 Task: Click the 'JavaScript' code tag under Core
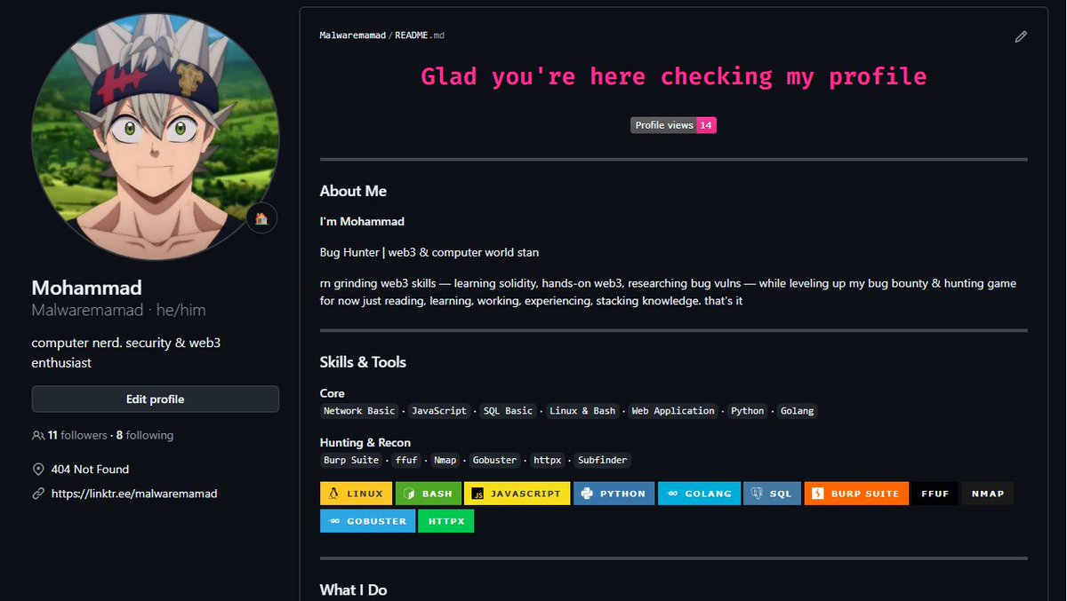pos(439,411)
